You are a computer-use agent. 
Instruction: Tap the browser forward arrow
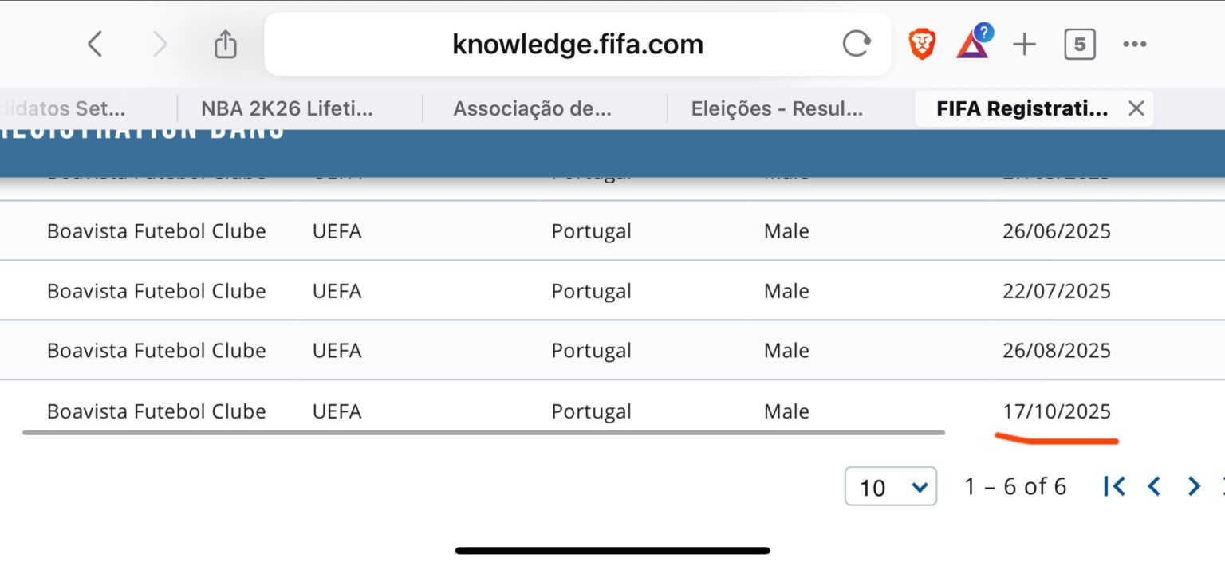[x=160, y=45]
